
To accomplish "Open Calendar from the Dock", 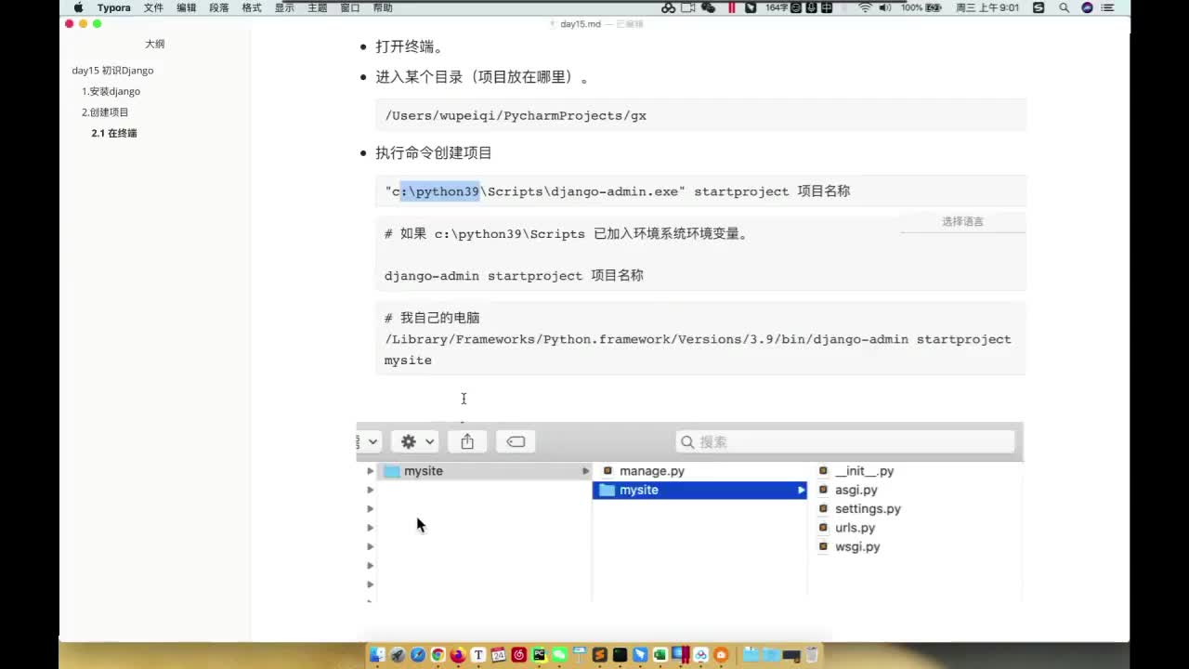I will 499,655.
